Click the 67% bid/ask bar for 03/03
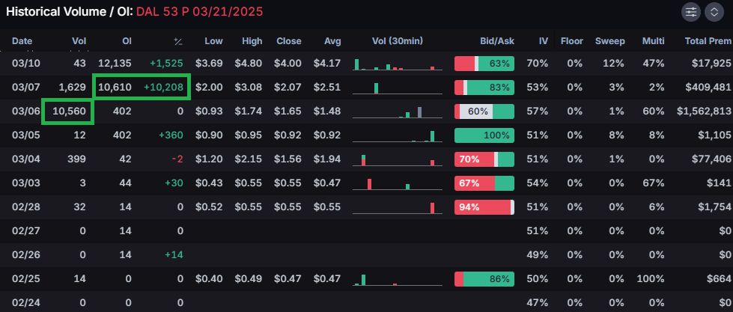This screenshot has width=733, height=312. (484, 183)
